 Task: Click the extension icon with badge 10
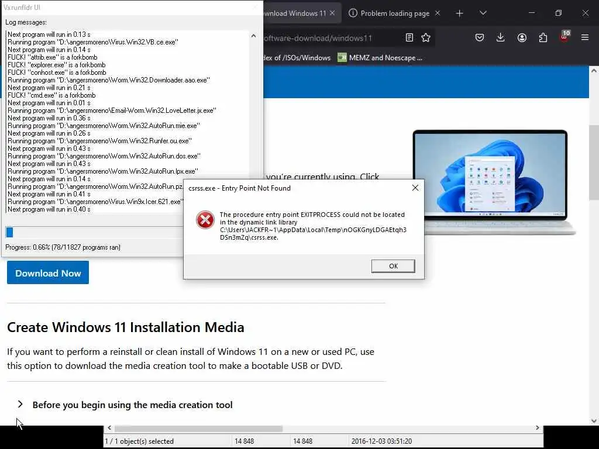(x=564, y=37)
